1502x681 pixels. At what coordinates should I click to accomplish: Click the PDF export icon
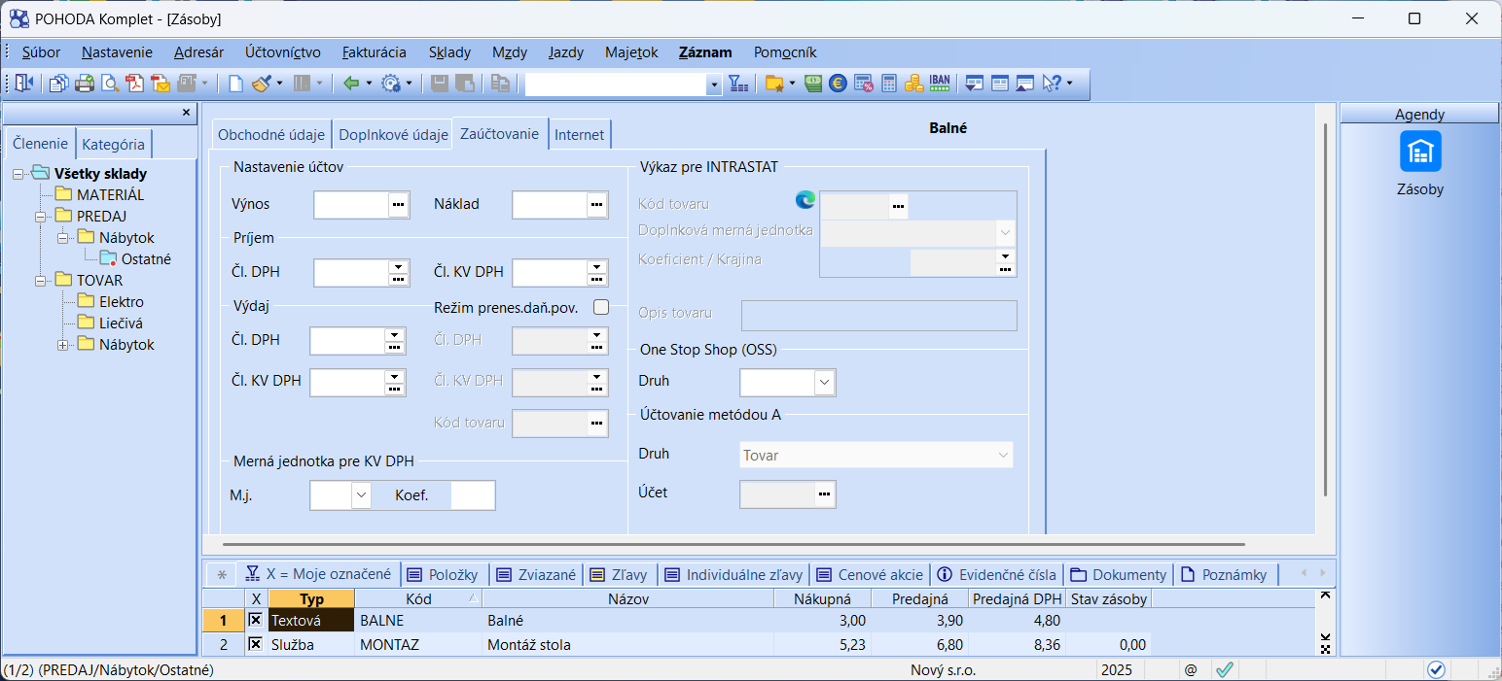(135, 84)
